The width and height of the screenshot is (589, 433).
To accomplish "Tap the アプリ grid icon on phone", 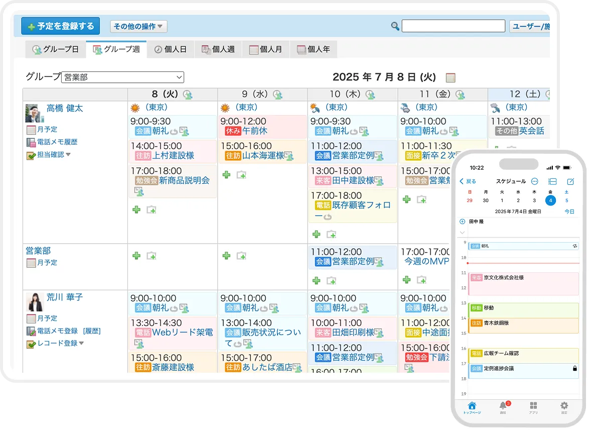I will pos(533,405).
